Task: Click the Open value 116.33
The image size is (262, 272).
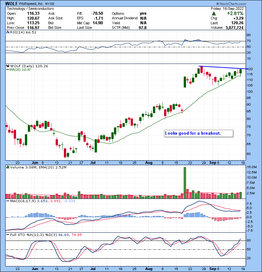Action: [33, 13]
